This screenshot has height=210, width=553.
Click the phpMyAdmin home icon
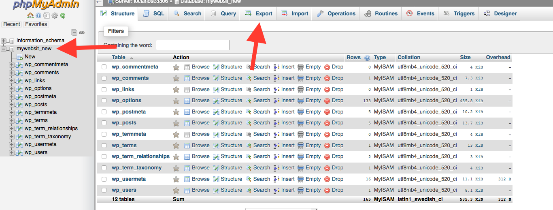[x=30, y=16]
